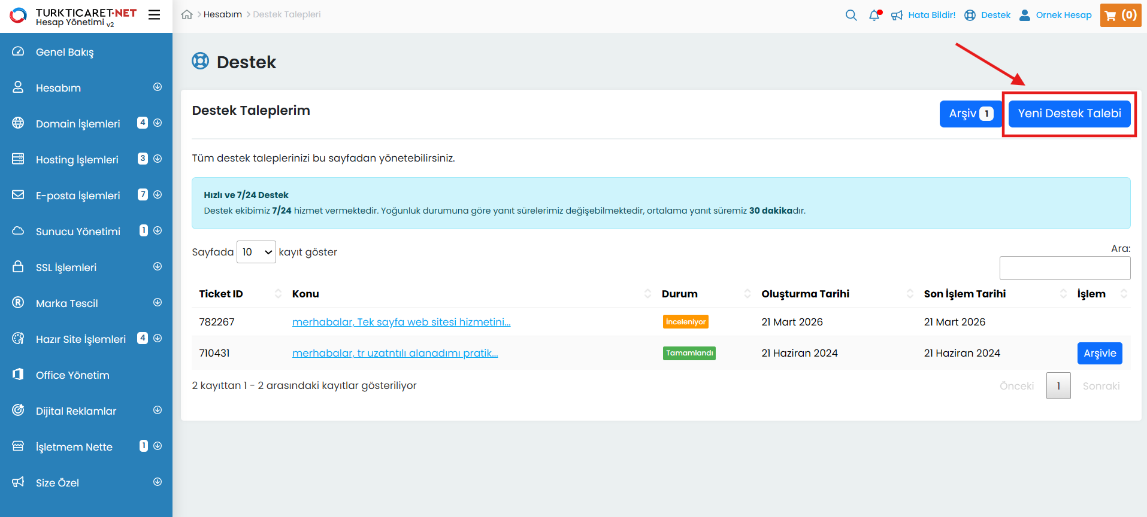Click the Ara search input field

(x=1064, y=268)
